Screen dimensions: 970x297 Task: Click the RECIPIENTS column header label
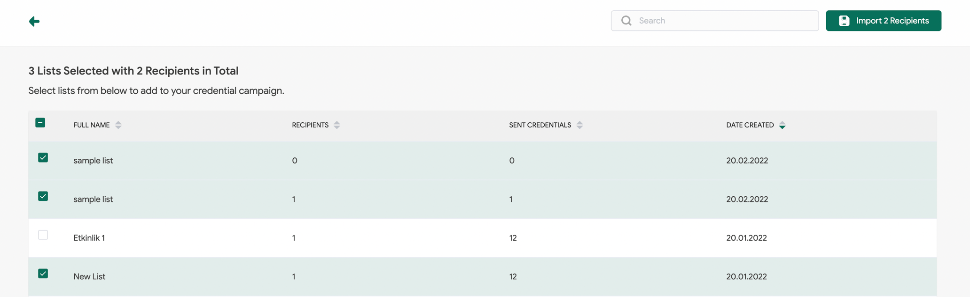(x=310, y=125)
